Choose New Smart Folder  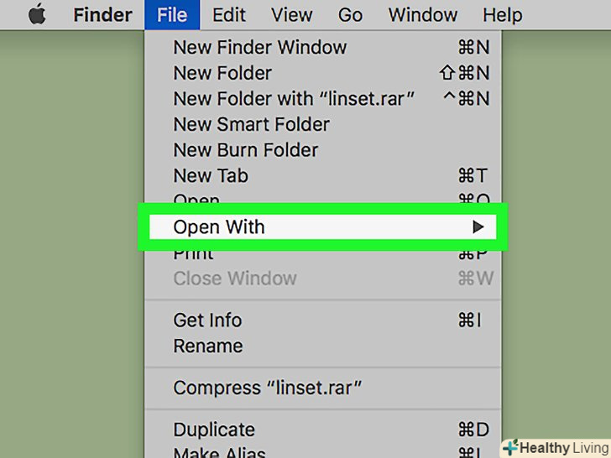tap(251, 124)
